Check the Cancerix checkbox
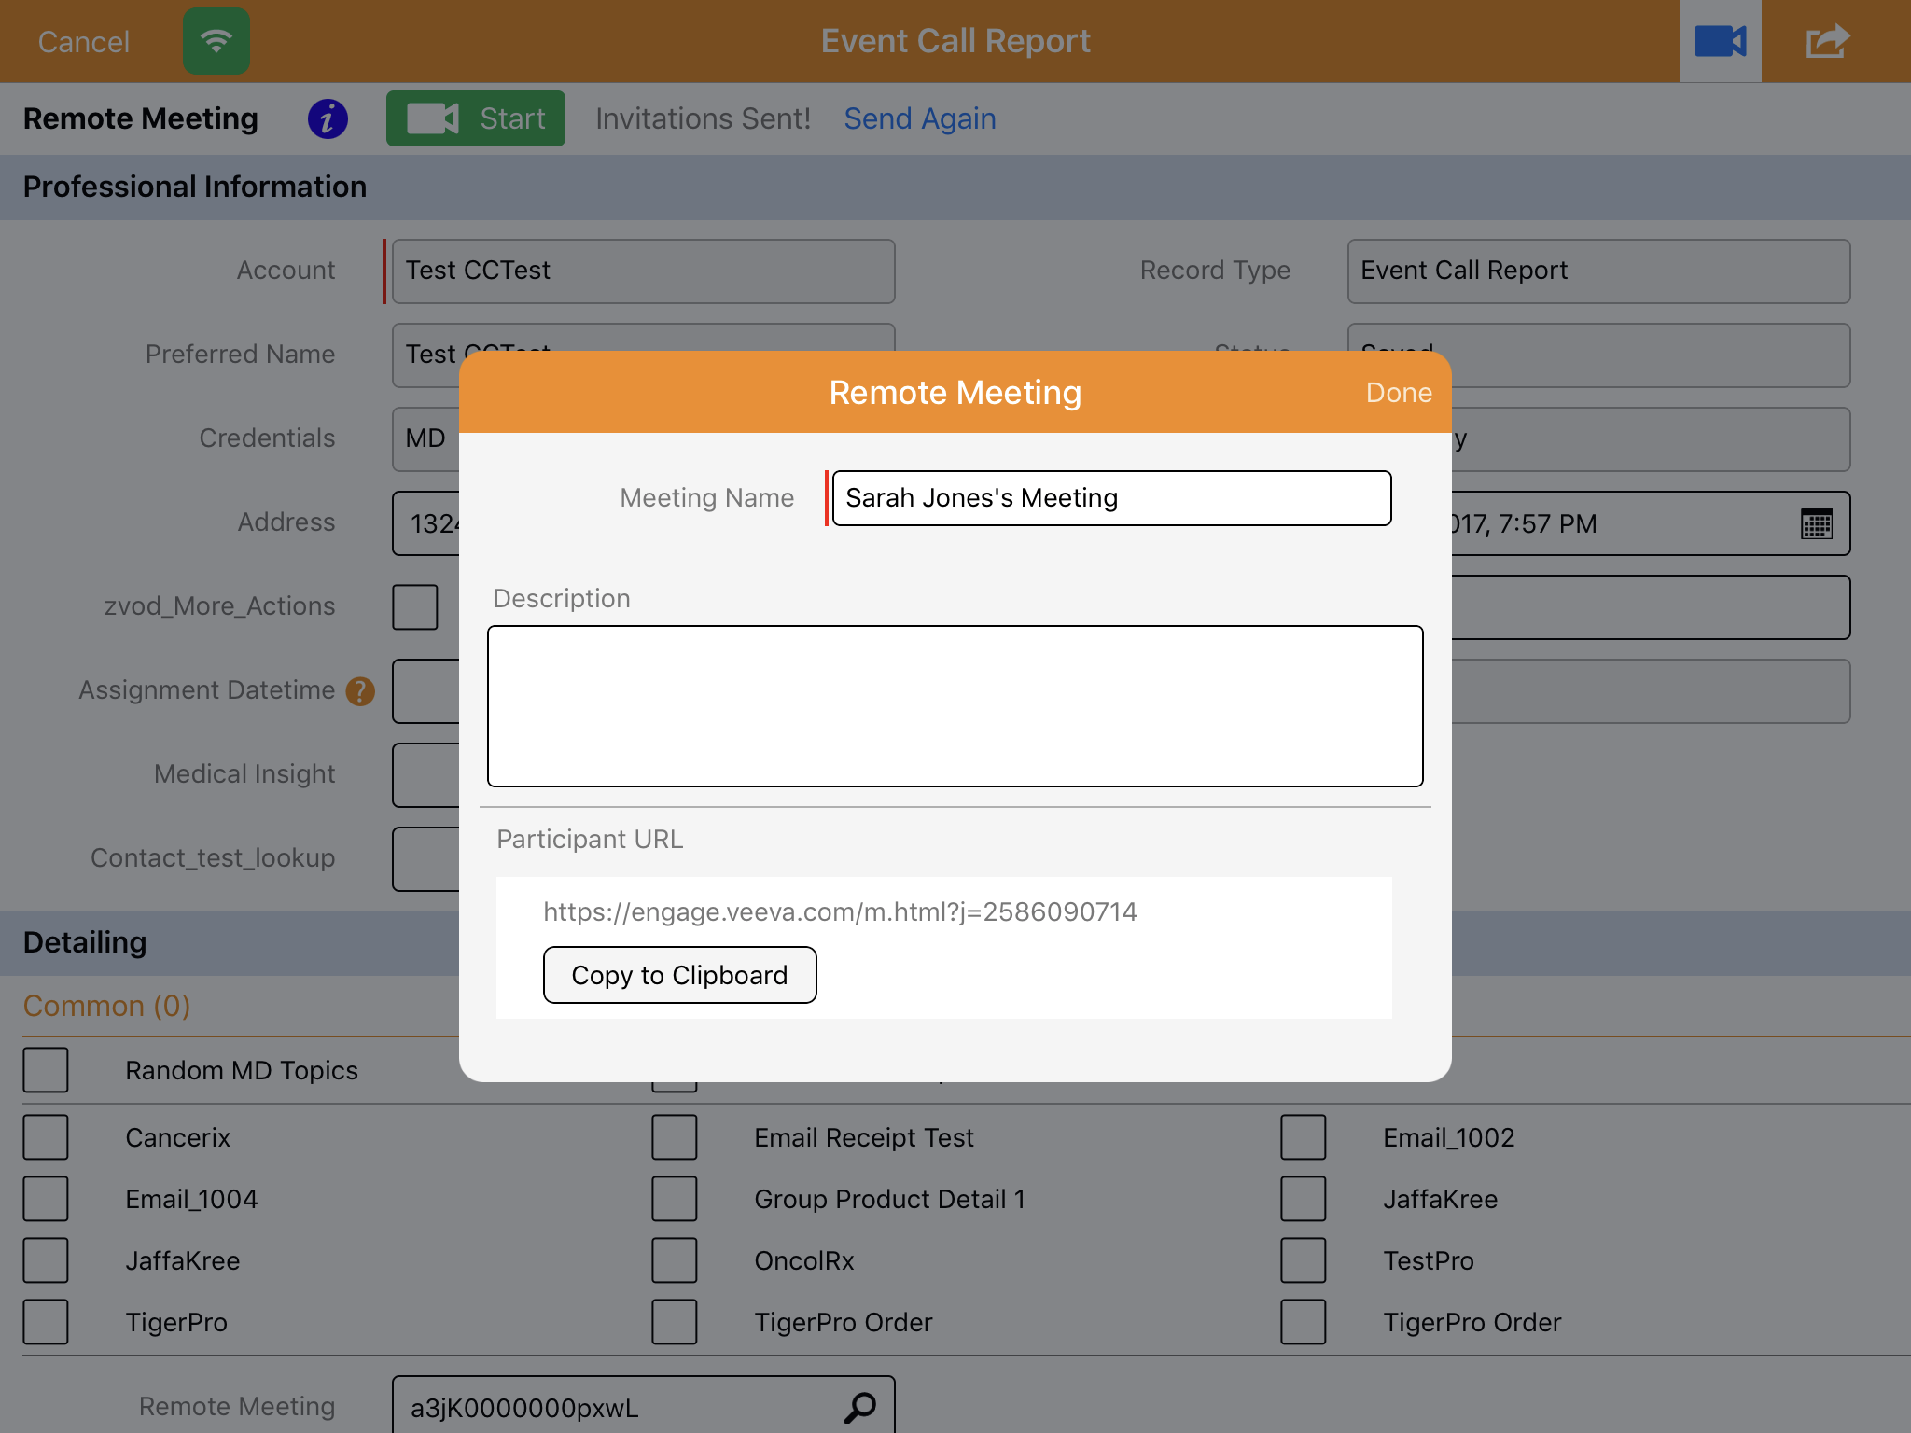This screenshot has width=1911, height=1433. pyautogui.click(x=46, y=1137)
